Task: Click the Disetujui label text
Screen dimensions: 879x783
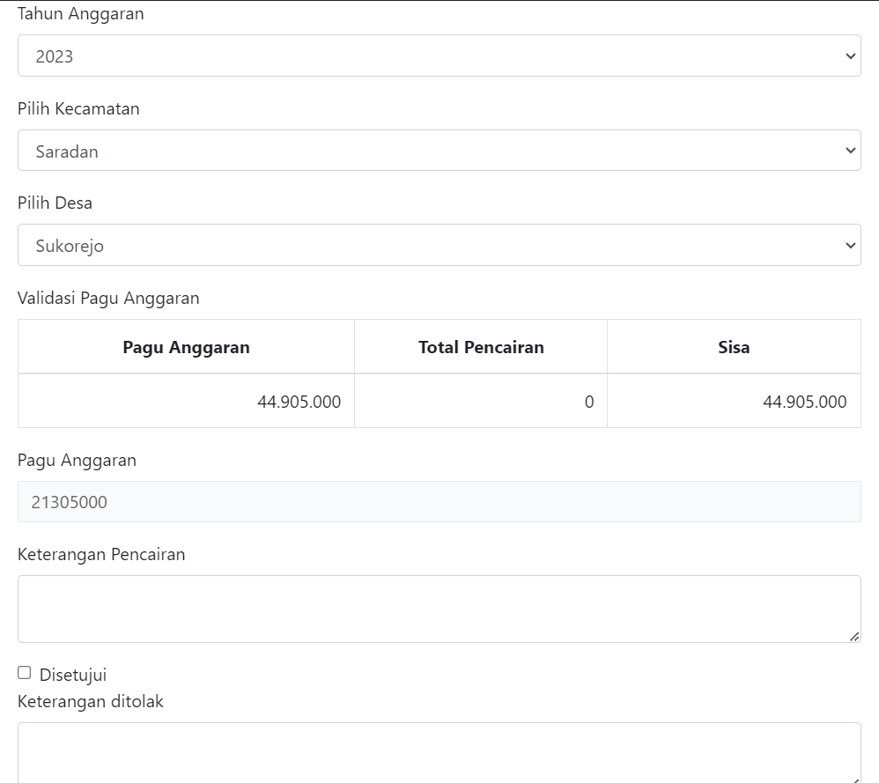Action: (73, 675)
